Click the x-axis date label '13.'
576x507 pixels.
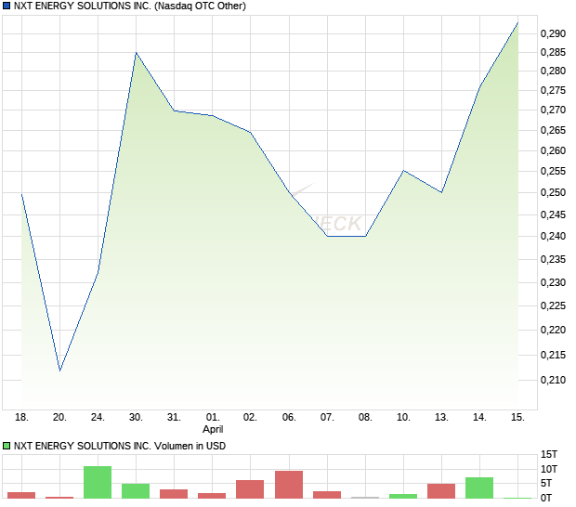pyautogui.click(x=441, y=418)
